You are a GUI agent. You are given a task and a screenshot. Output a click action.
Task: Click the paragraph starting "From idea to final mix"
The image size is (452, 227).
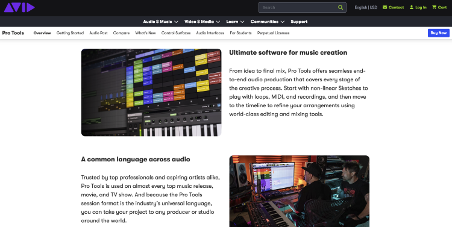tap(298, 92)
